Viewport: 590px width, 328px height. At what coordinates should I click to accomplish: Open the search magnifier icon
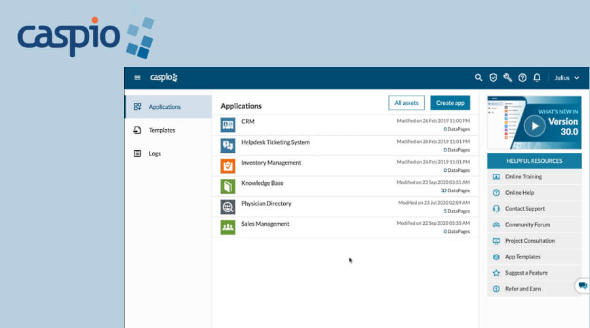(479, 77)
